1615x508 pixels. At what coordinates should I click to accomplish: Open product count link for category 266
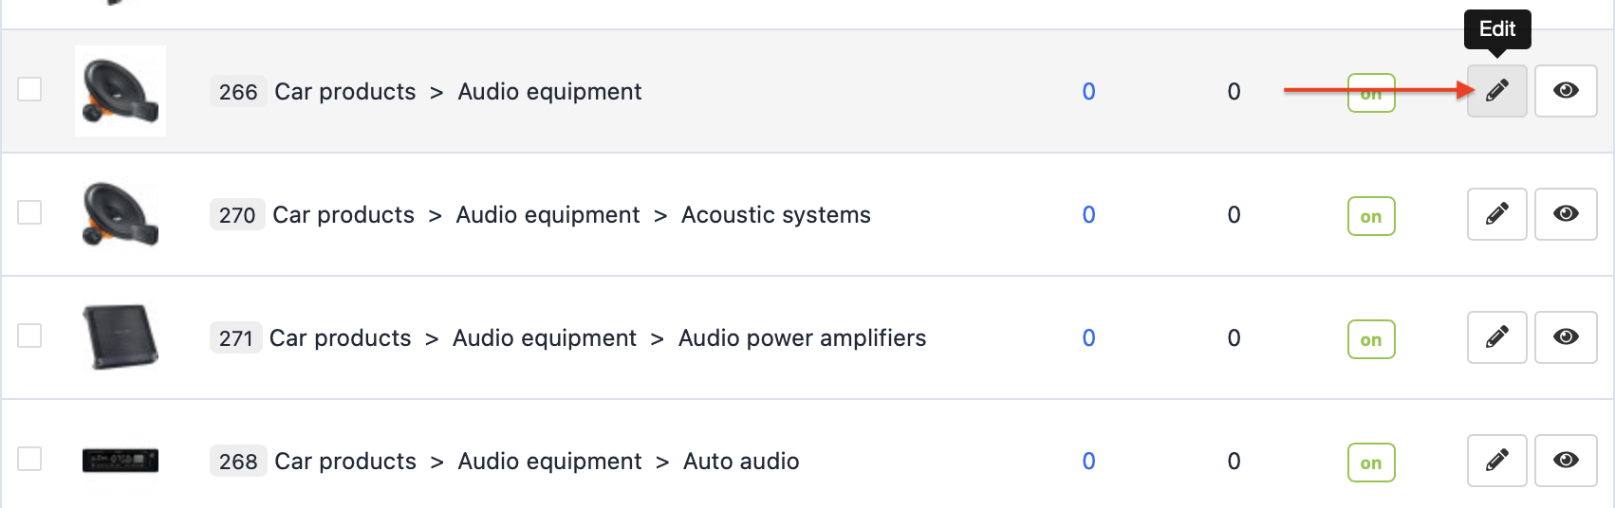tap(1088, 92)
